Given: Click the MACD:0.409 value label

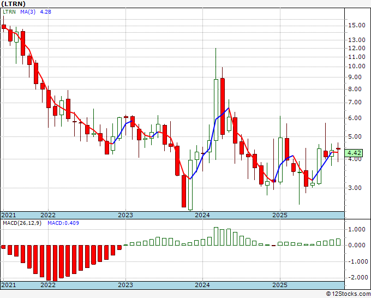Looking at the screenshot, I should [x=63, y=223].
